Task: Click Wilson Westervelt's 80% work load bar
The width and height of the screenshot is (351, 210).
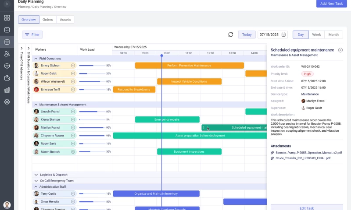Action: coord(92,82)
